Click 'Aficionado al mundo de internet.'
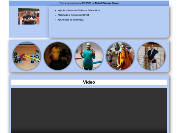The image size is (178, 133). point(74,15)
